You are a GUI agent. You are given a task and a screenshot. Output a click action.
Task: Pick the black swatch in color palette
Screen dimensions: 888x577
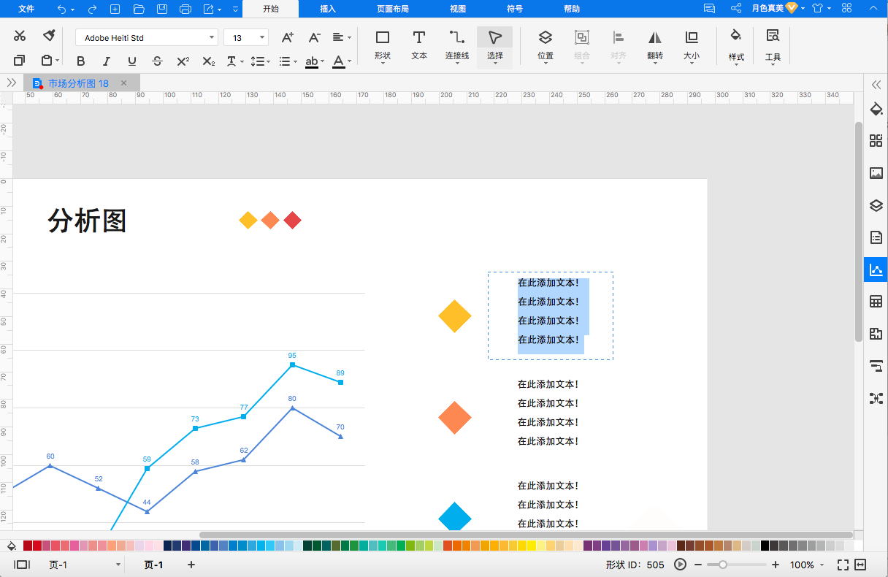pyautogui.click(x=765, y=546)
